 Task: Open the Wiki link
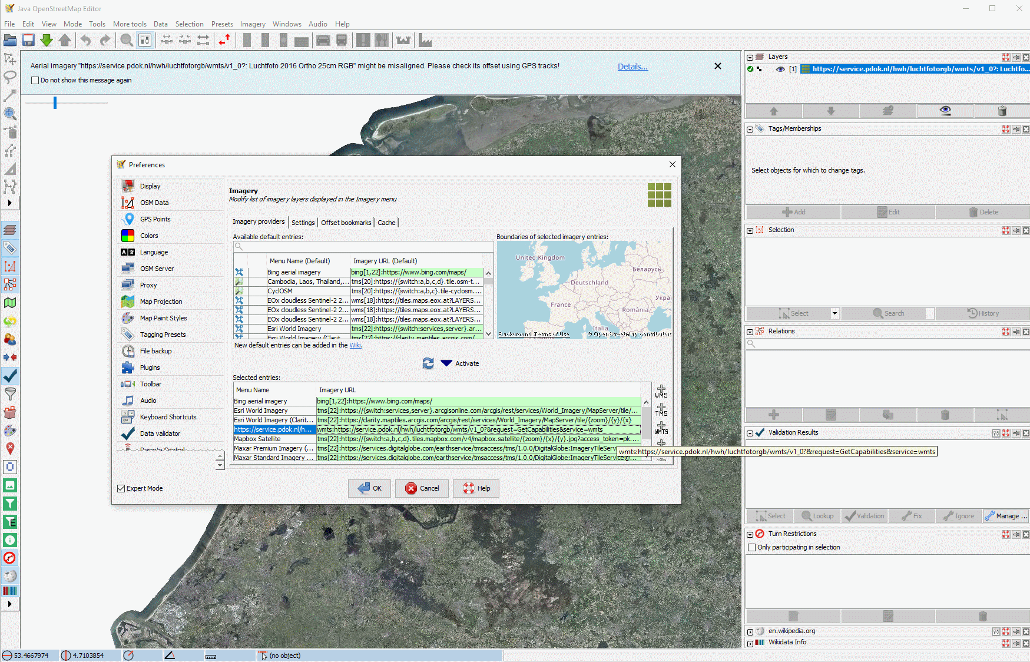(355, 345)
